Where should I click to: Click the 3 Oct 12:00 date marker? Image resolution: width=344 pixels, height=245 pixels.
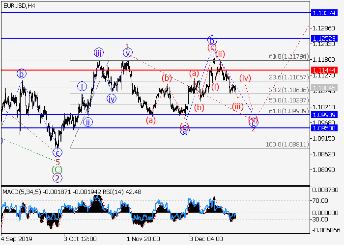pyautogui.click(x=79, y=238)
